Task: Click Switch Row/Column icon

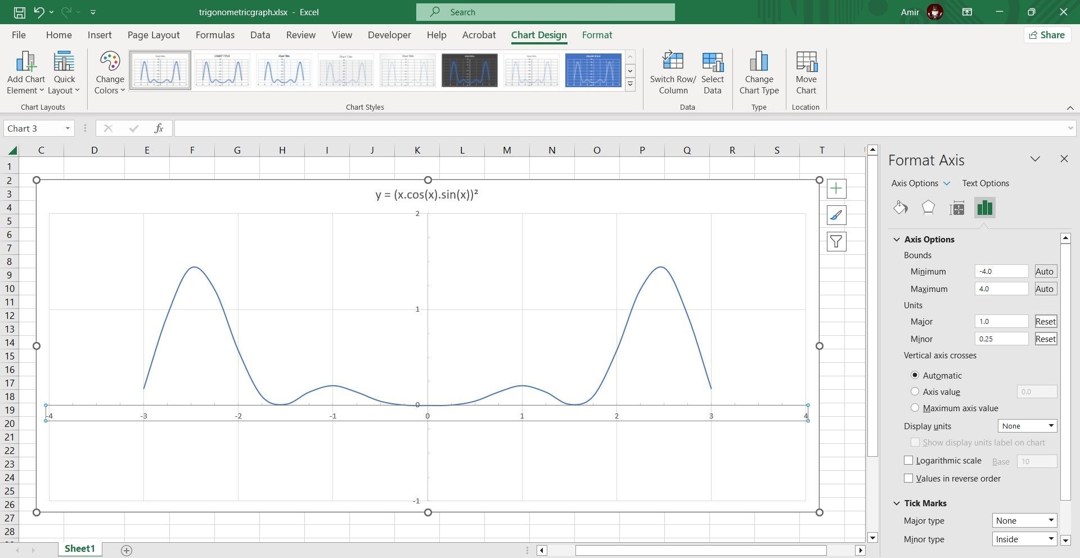Action: pos(673,61)
